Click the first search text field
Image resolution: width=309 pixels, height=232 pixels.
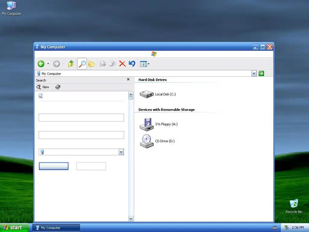81,118
